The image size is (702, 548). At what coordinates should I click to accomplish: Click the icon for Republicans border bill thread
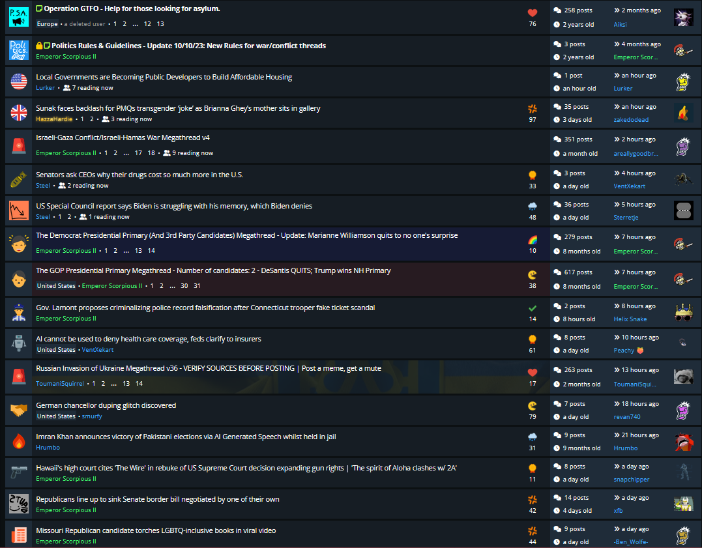(19, 504)
